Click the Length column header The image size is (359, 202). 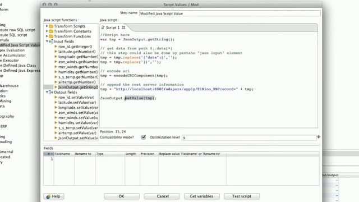132,154
